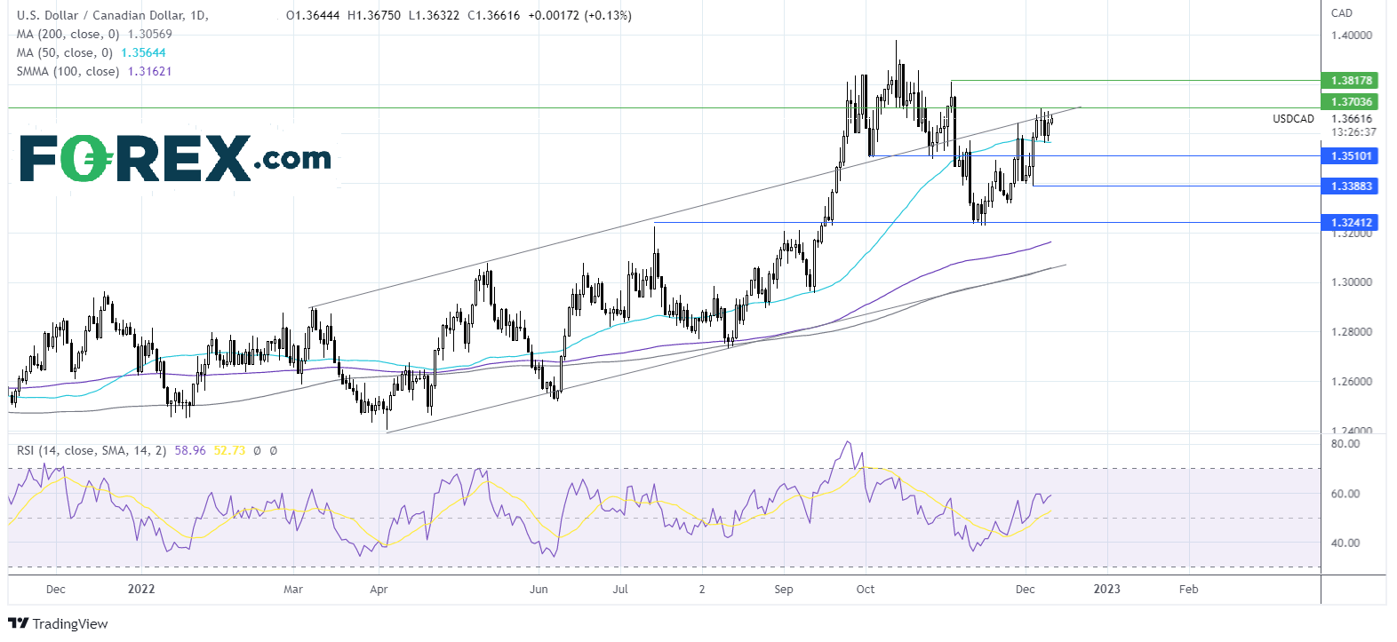
Task: Click the Dec label left of 2022
Action: coord(55,589)
